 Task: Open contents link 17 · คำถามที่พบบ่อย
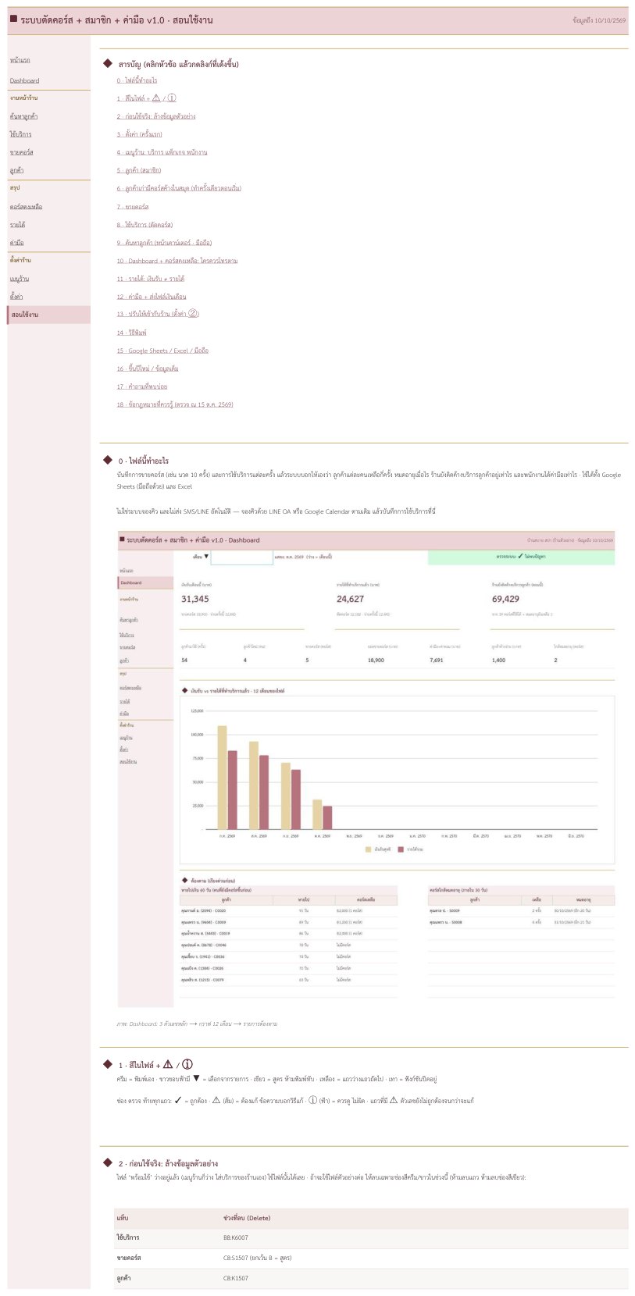tap(142, 386)
